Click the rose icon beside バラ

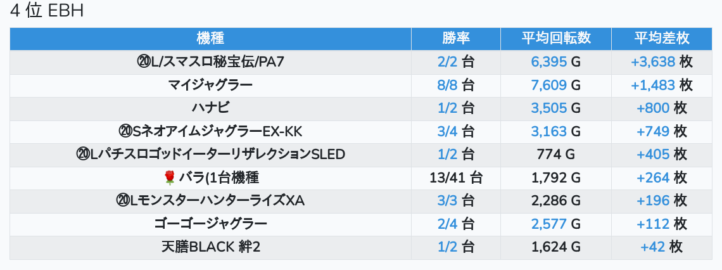168,177
